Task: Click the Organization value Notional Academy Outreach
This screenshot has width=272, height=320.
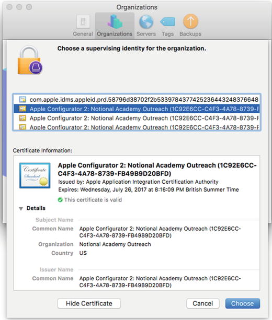Action: coord(115,244)
